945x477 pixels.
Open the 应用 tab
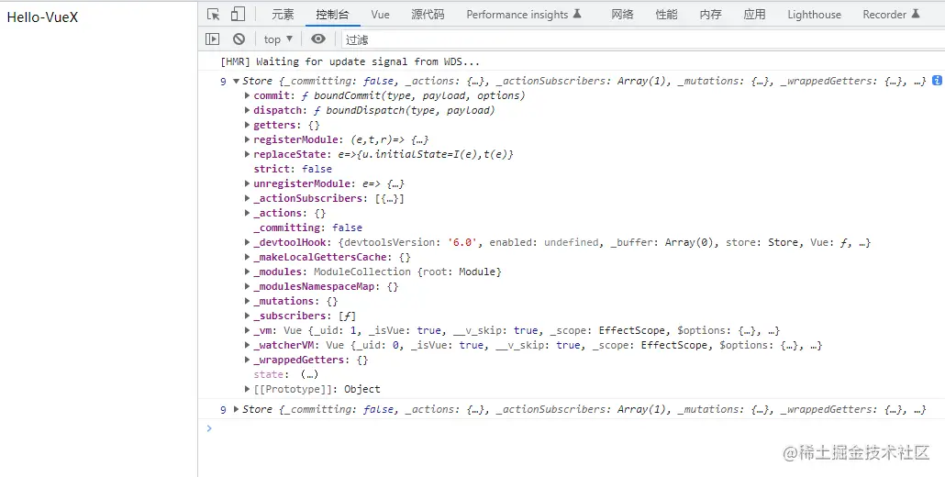pos(754,15)
